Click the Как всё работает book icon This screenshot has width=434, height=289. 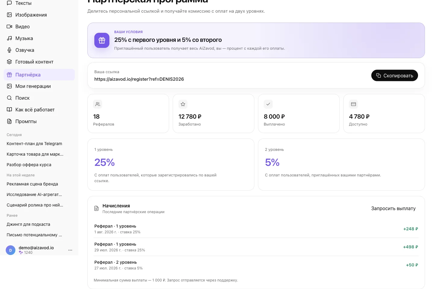pos(9,110)
